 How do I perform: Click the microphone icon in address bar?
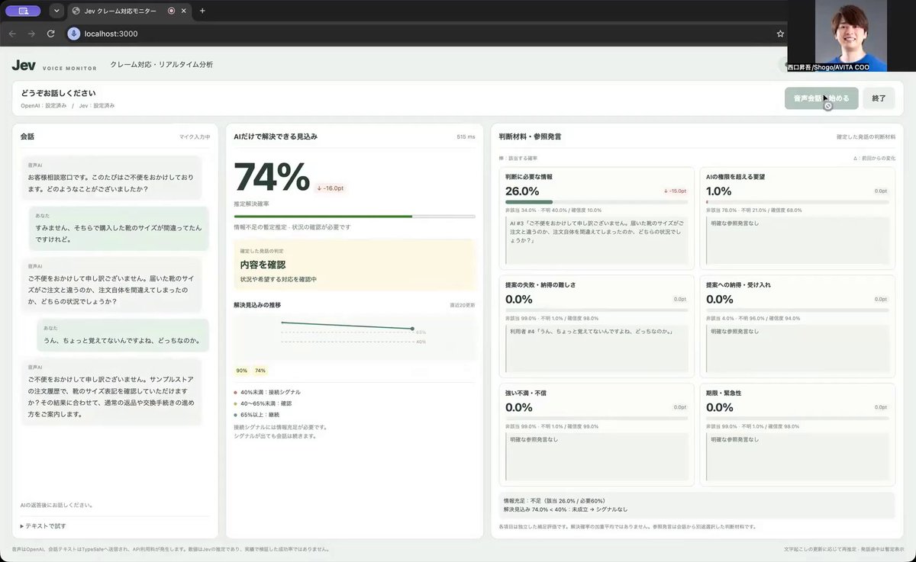(74, 34)
